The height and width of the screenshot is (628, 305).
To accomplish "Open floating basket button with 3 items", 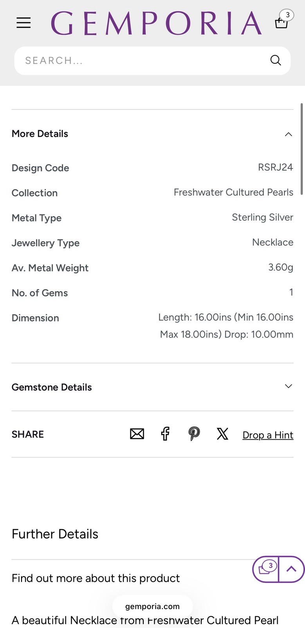I will [x=266, y=569].
